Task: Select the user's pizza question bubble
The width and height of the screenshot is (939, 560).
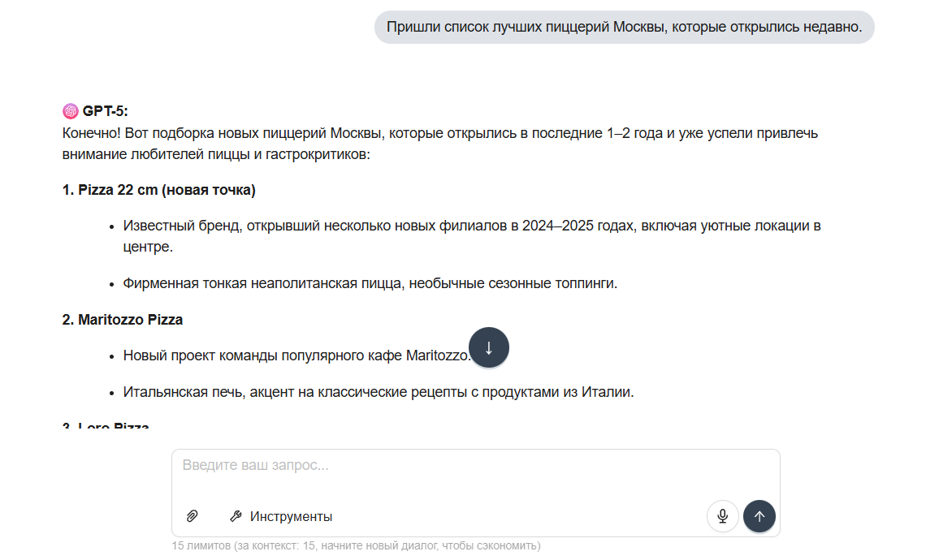Action: (623, 27)
